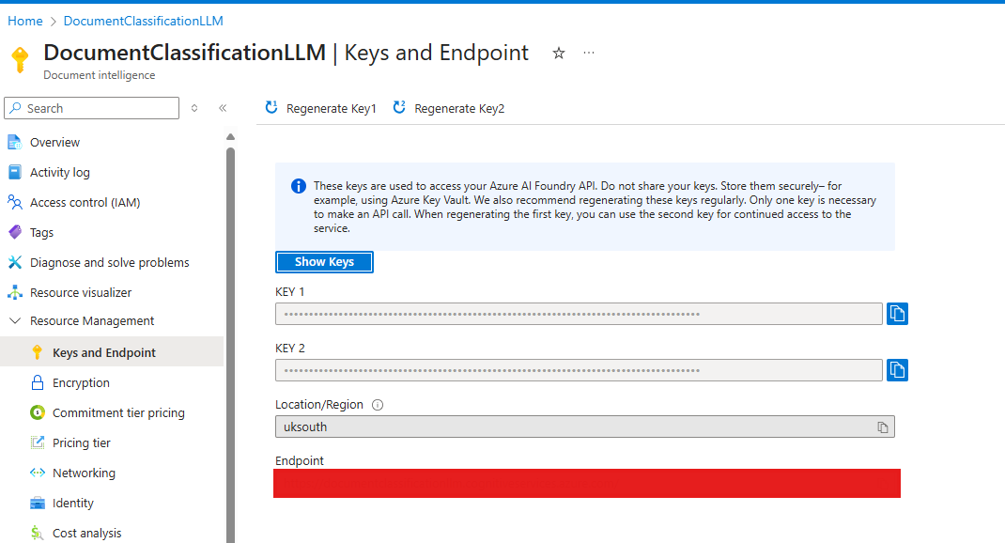1005x543 pixels.
Task: Click the masked KEY 1 field
Action: point(579,314)
